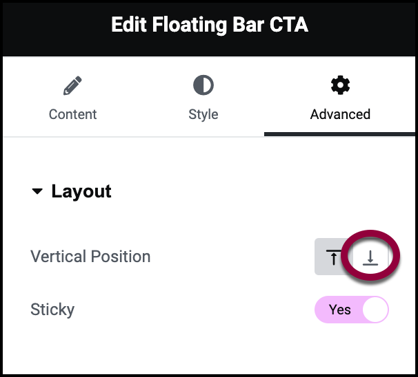Click the 'Yes' text inside Sticky switch
The height and width of the screenshot is (377, 418).
pyautogui.click(x=339, y=310)
